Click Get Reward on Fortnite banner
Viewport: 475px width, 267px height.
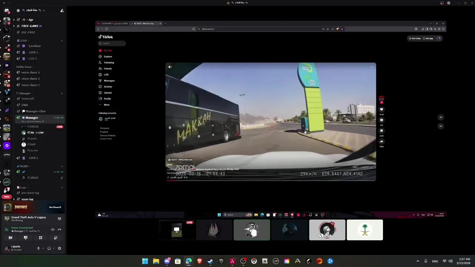(x=55, y=207)
